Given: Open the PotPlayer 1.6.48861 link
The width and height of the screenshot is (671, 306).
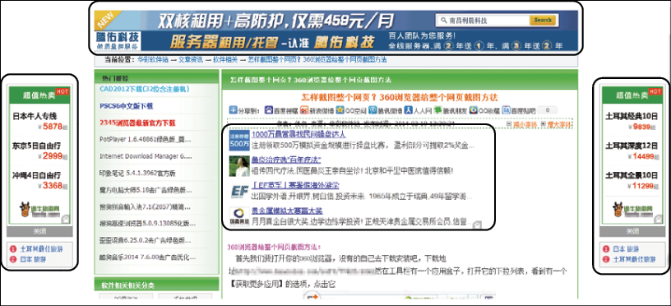Looking at the screenshot, I should coord(145,140).
